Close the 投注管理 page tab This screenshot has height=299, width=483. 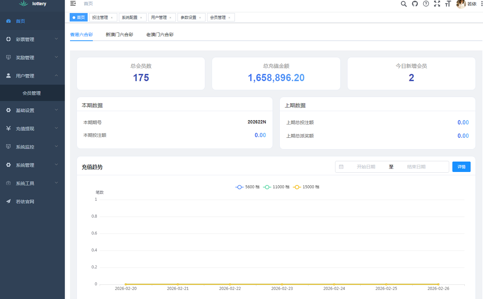[112, 18]
